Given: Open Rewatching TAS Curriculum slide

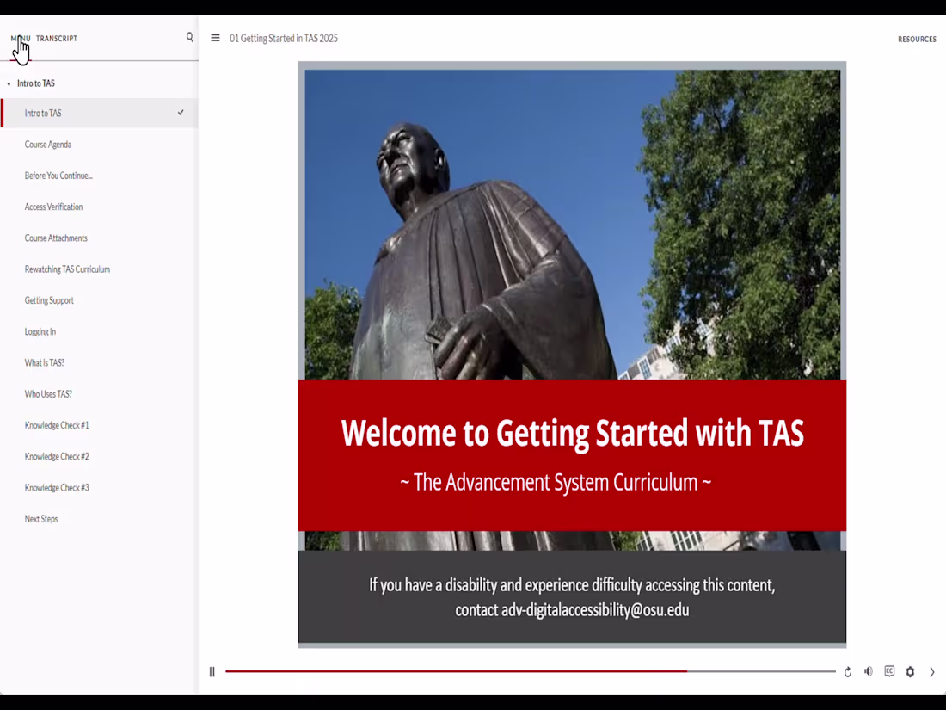Looking at the screenshot, I should (x=68, y=269).
